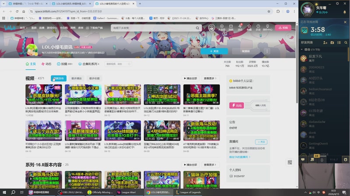Viewport: 350px width, 196px height.
Task: Select the 最多播放 video sort filter
Action: (76, 78)
